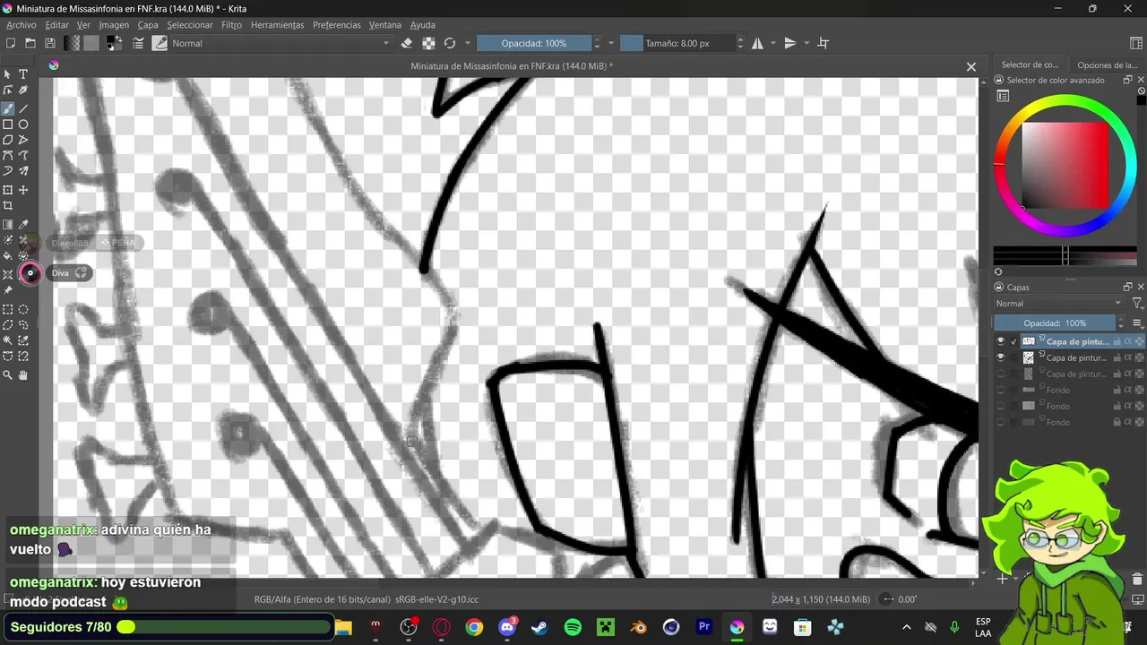The height and width of the screenshot is (645, 1147).
Task: Toggle eraser mode in toolbar
Action: pos(407,43)
